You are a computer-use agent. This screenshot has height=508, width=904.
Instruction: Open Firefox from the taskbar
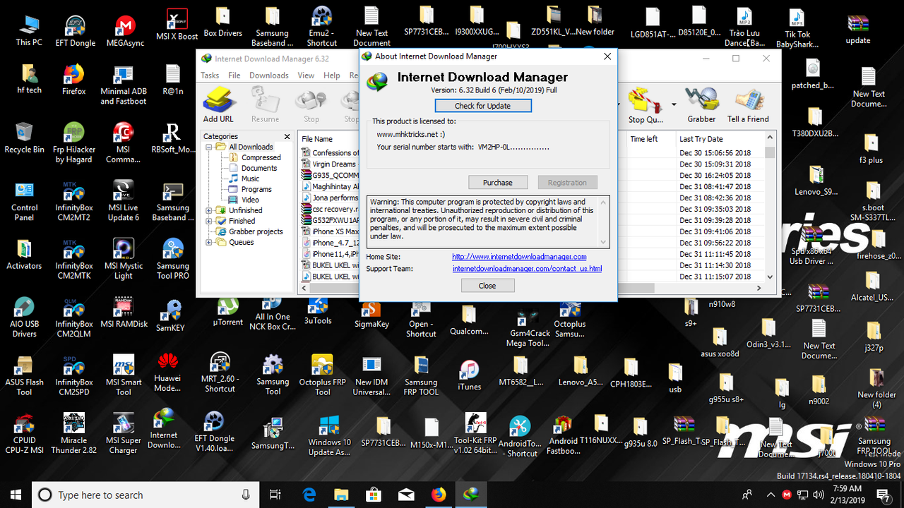click(x=439, y=494)
